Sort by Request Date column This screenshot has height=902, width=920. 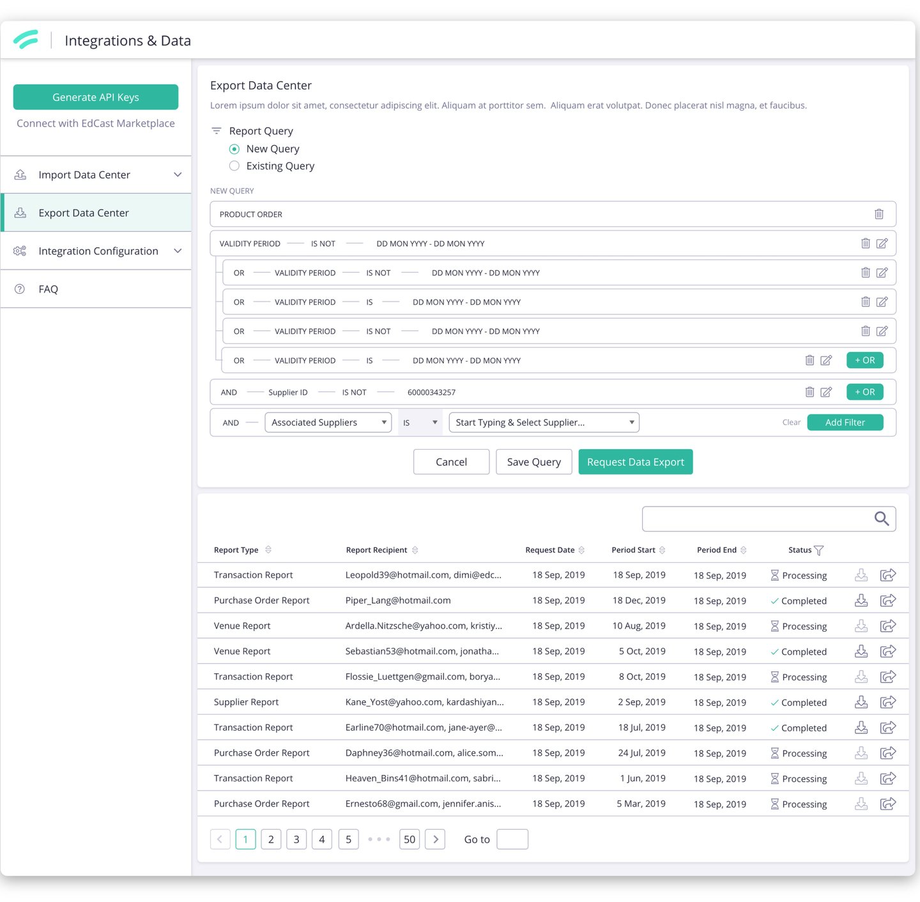point(581,550)
